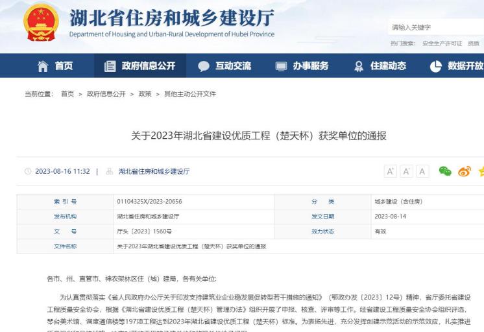Screen dimensions: 484x332
Task: Open 办事服务 navigation menu
Action: click(x=302, y=65)
